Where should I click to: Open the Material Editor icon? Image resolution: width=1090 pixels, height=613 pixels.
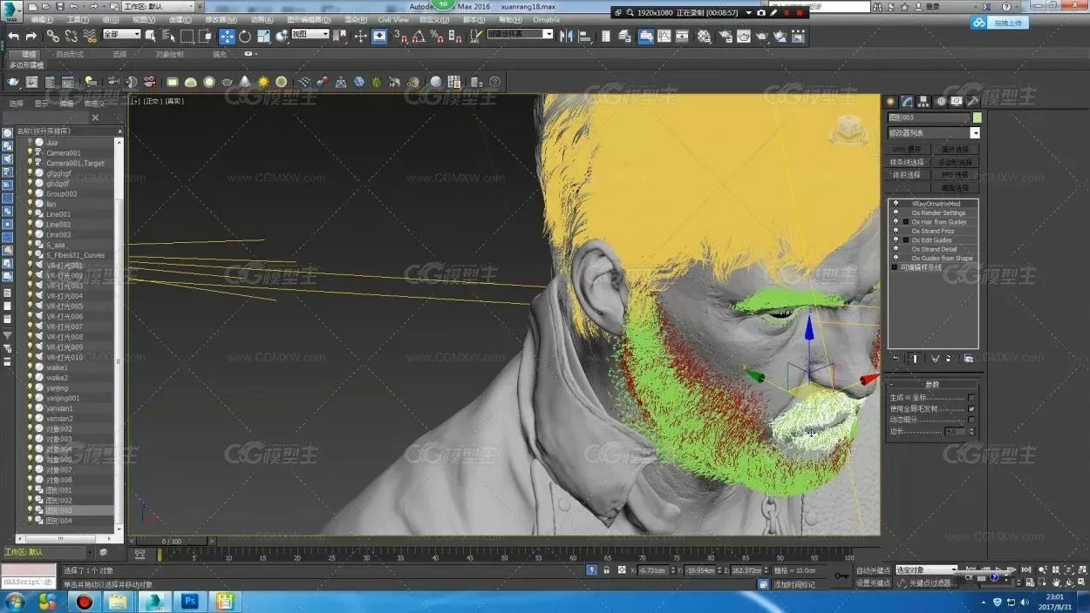(x=705, y=36)
